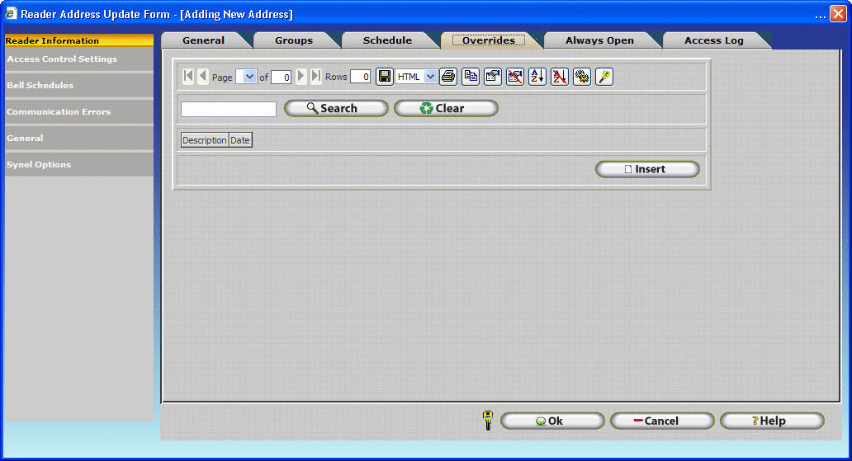The image size is (852, 461).
Task: Go to the last page arrow
Action: click(x=316, y=77)
